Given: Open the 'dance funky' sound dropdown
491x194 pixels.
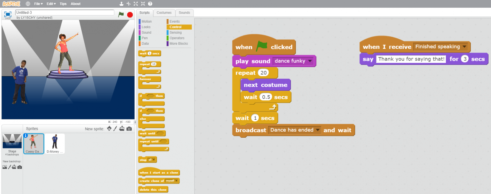Looking at the screenshot, I should 310,61.
